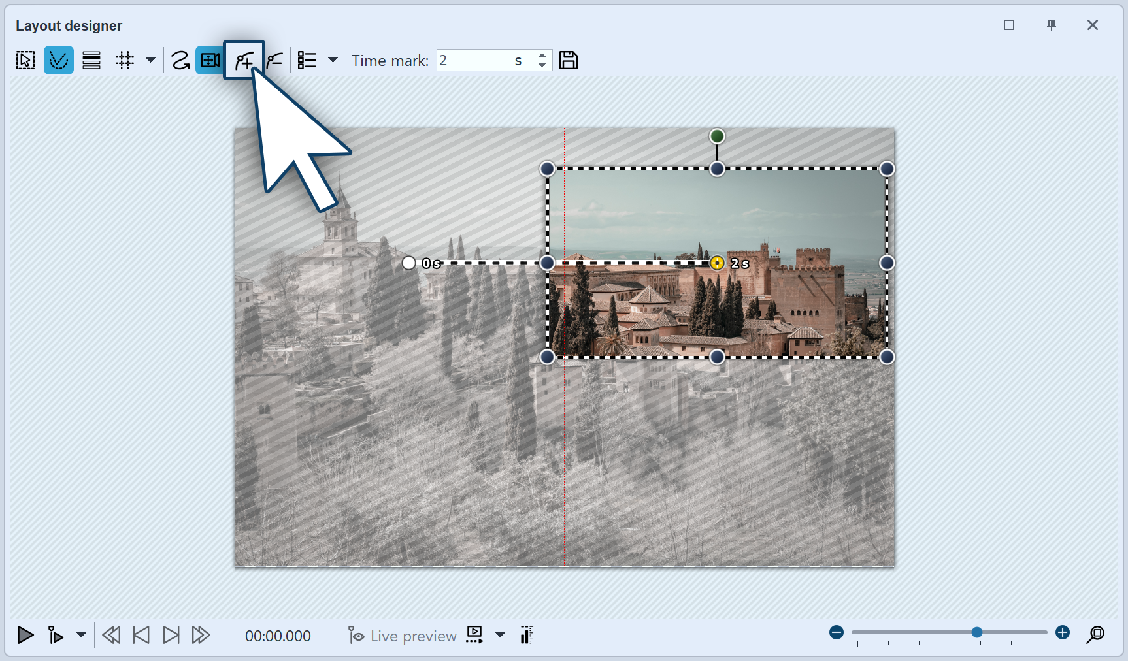This screenshot has width=1128, height=661.
Task: Save the current layout
Action: 568,59
